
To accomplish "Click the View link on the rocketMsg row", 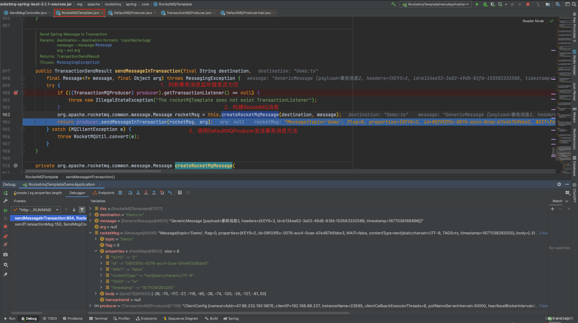I will [543, 233].
